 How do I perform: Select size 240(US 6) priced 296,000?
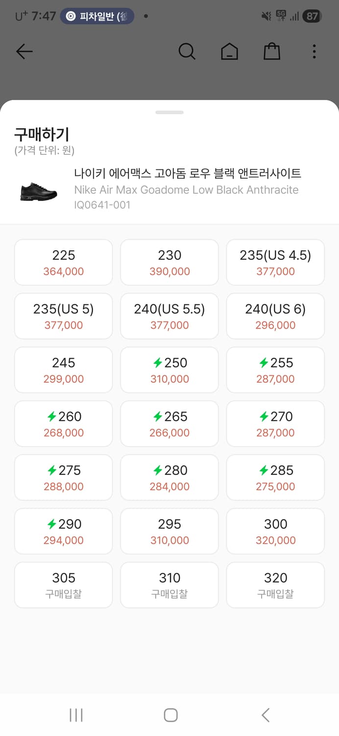point(275,316)
